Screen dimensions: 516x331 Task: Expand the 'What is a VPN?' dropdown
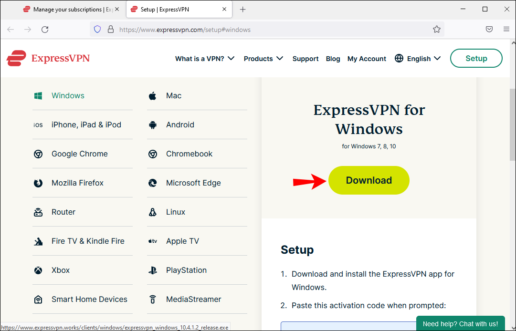tap(205, 59)
